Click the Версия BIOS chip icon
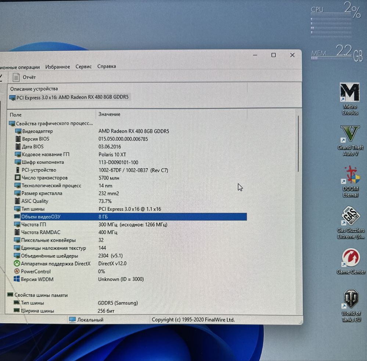Screen dimensions: 367x361 (x=18, y=139)
